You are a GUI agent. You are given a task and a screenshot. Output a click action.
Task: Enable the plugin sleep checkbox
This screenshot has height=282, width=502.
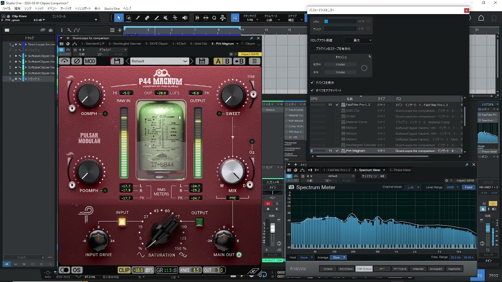click(312, 49)
